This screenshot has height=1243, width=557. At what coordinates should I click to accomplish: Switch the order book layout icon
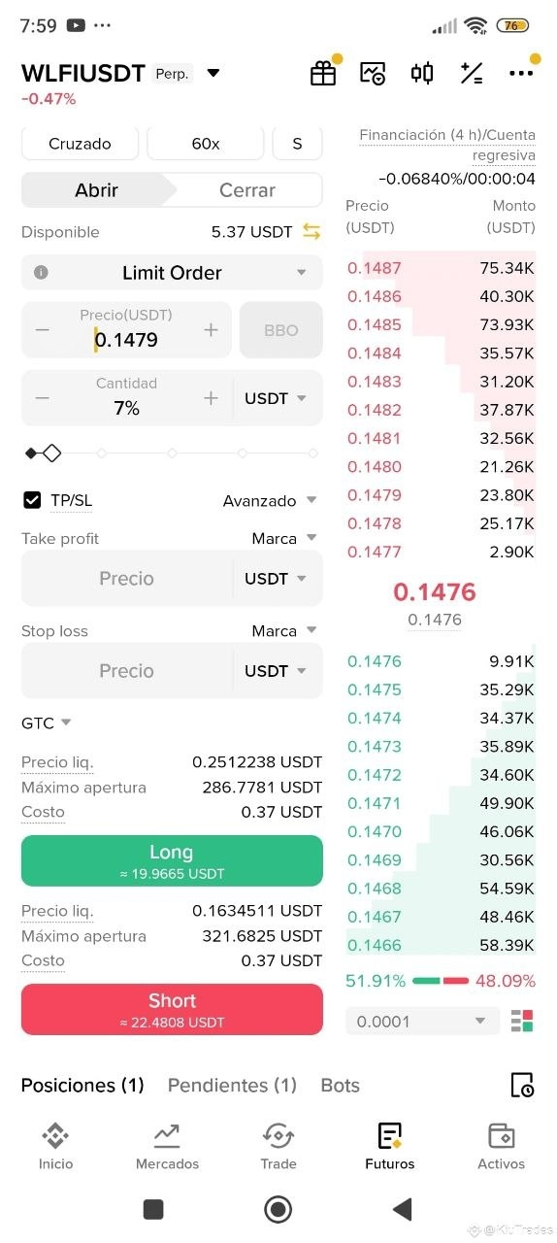tap(522, 1021)
